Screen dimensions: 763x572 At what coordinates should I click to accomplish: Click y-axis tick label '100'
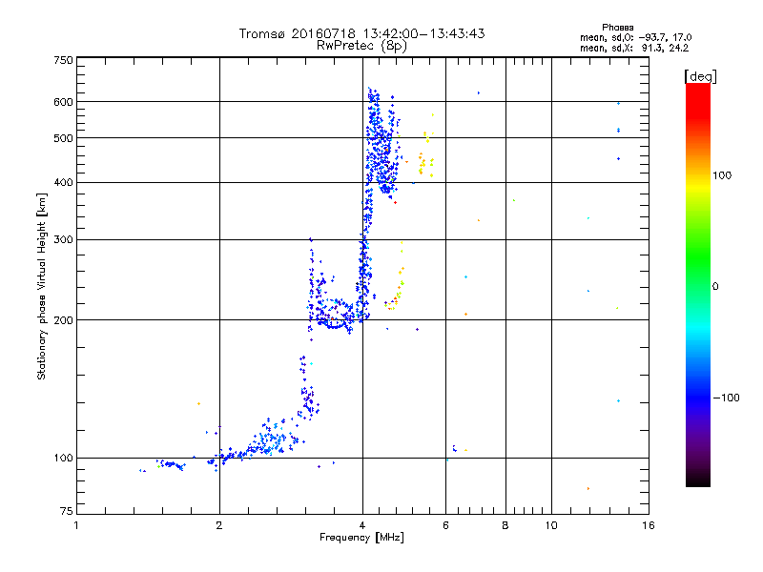63,458
